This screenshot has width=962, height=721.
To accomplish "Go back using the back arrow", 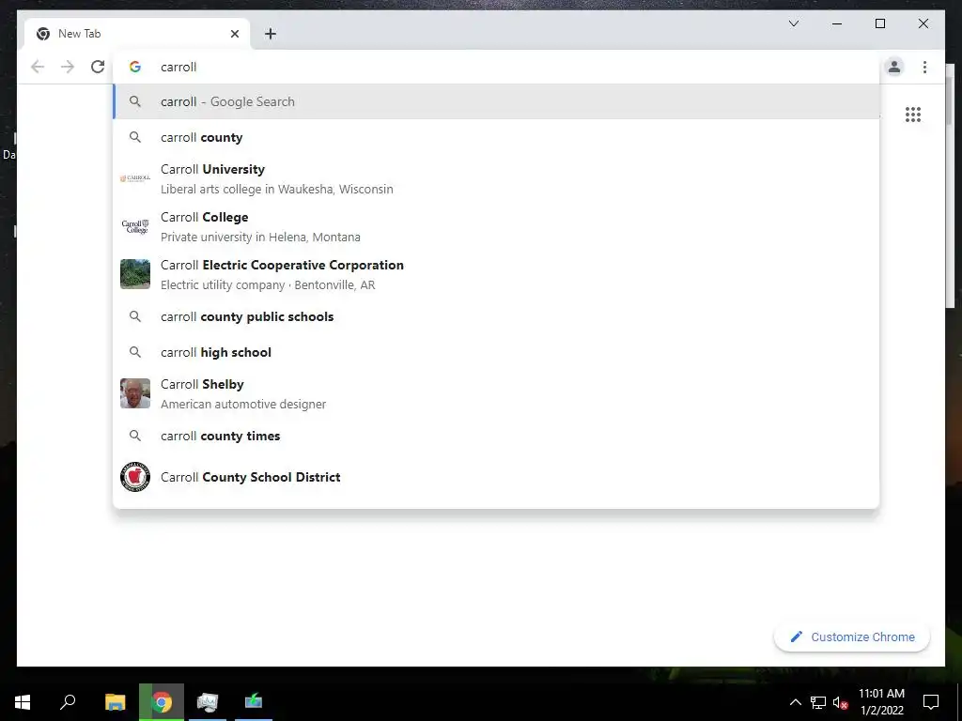I will pyautogui.click(x=38, y=67).
